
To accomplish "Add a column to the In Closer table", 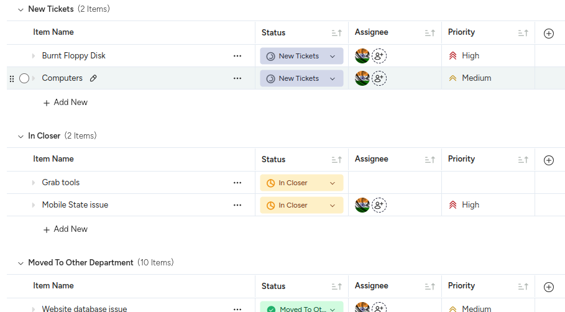I will [x=548, y=160].
